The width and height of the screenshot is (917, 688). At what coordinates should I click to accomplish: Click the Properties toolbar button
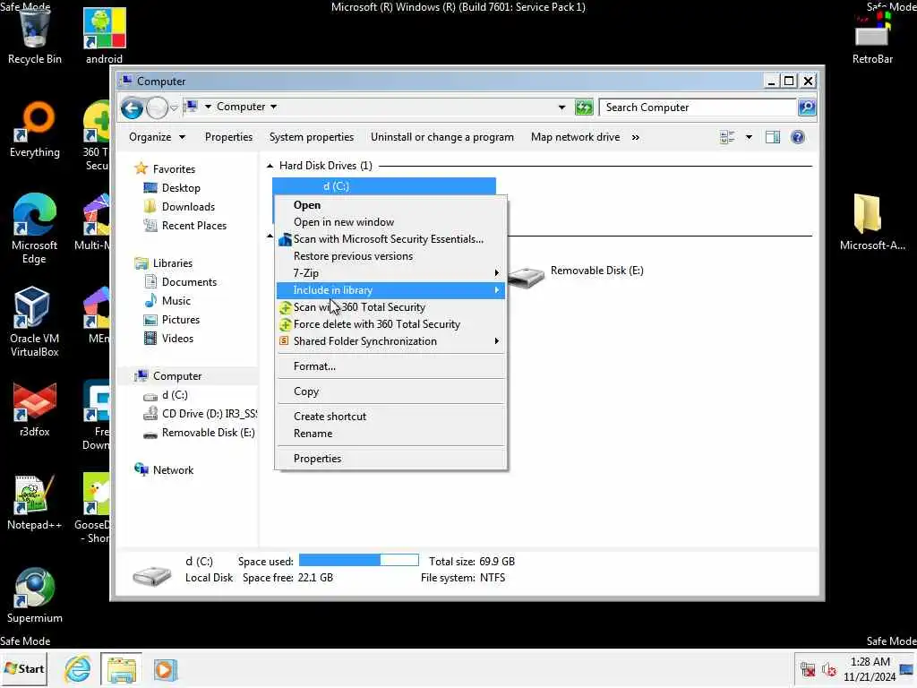(228, 137)
